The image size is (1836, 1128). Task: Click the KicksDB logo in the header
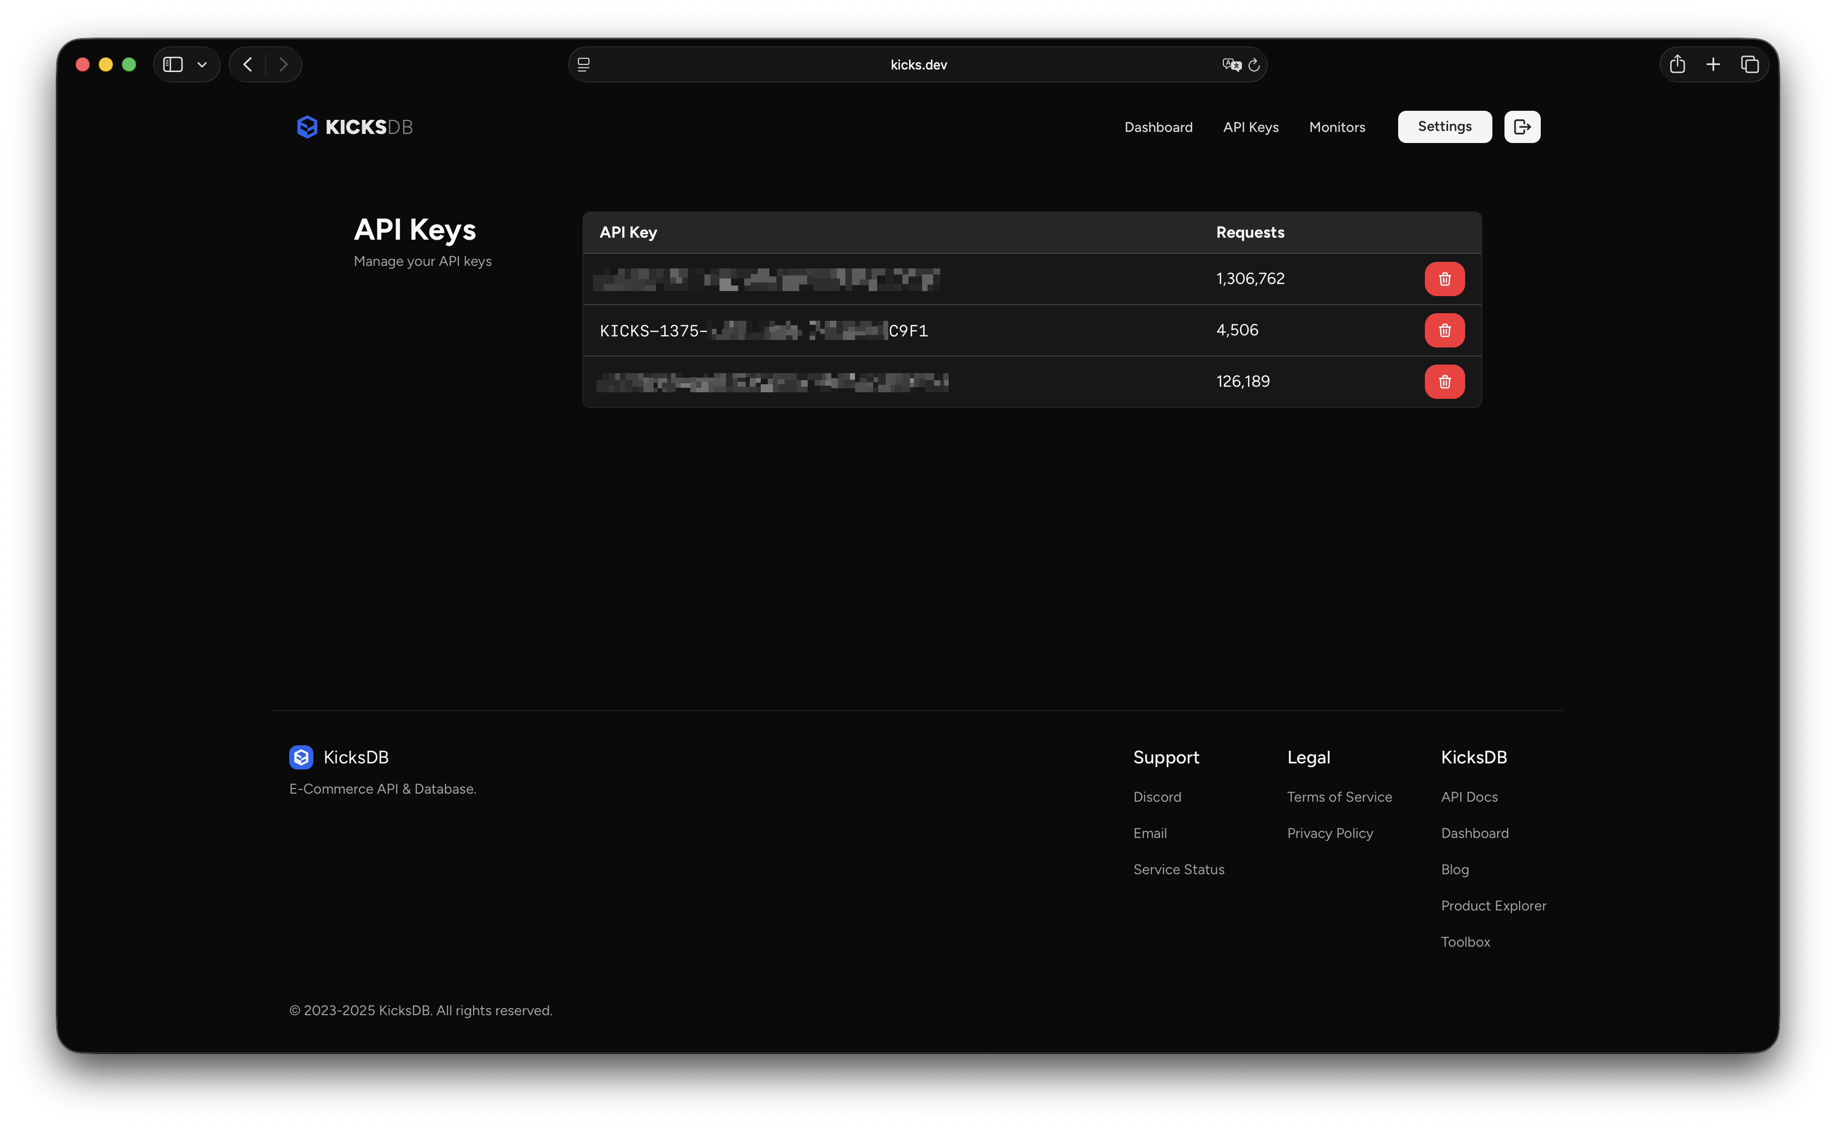click(353, 127)
